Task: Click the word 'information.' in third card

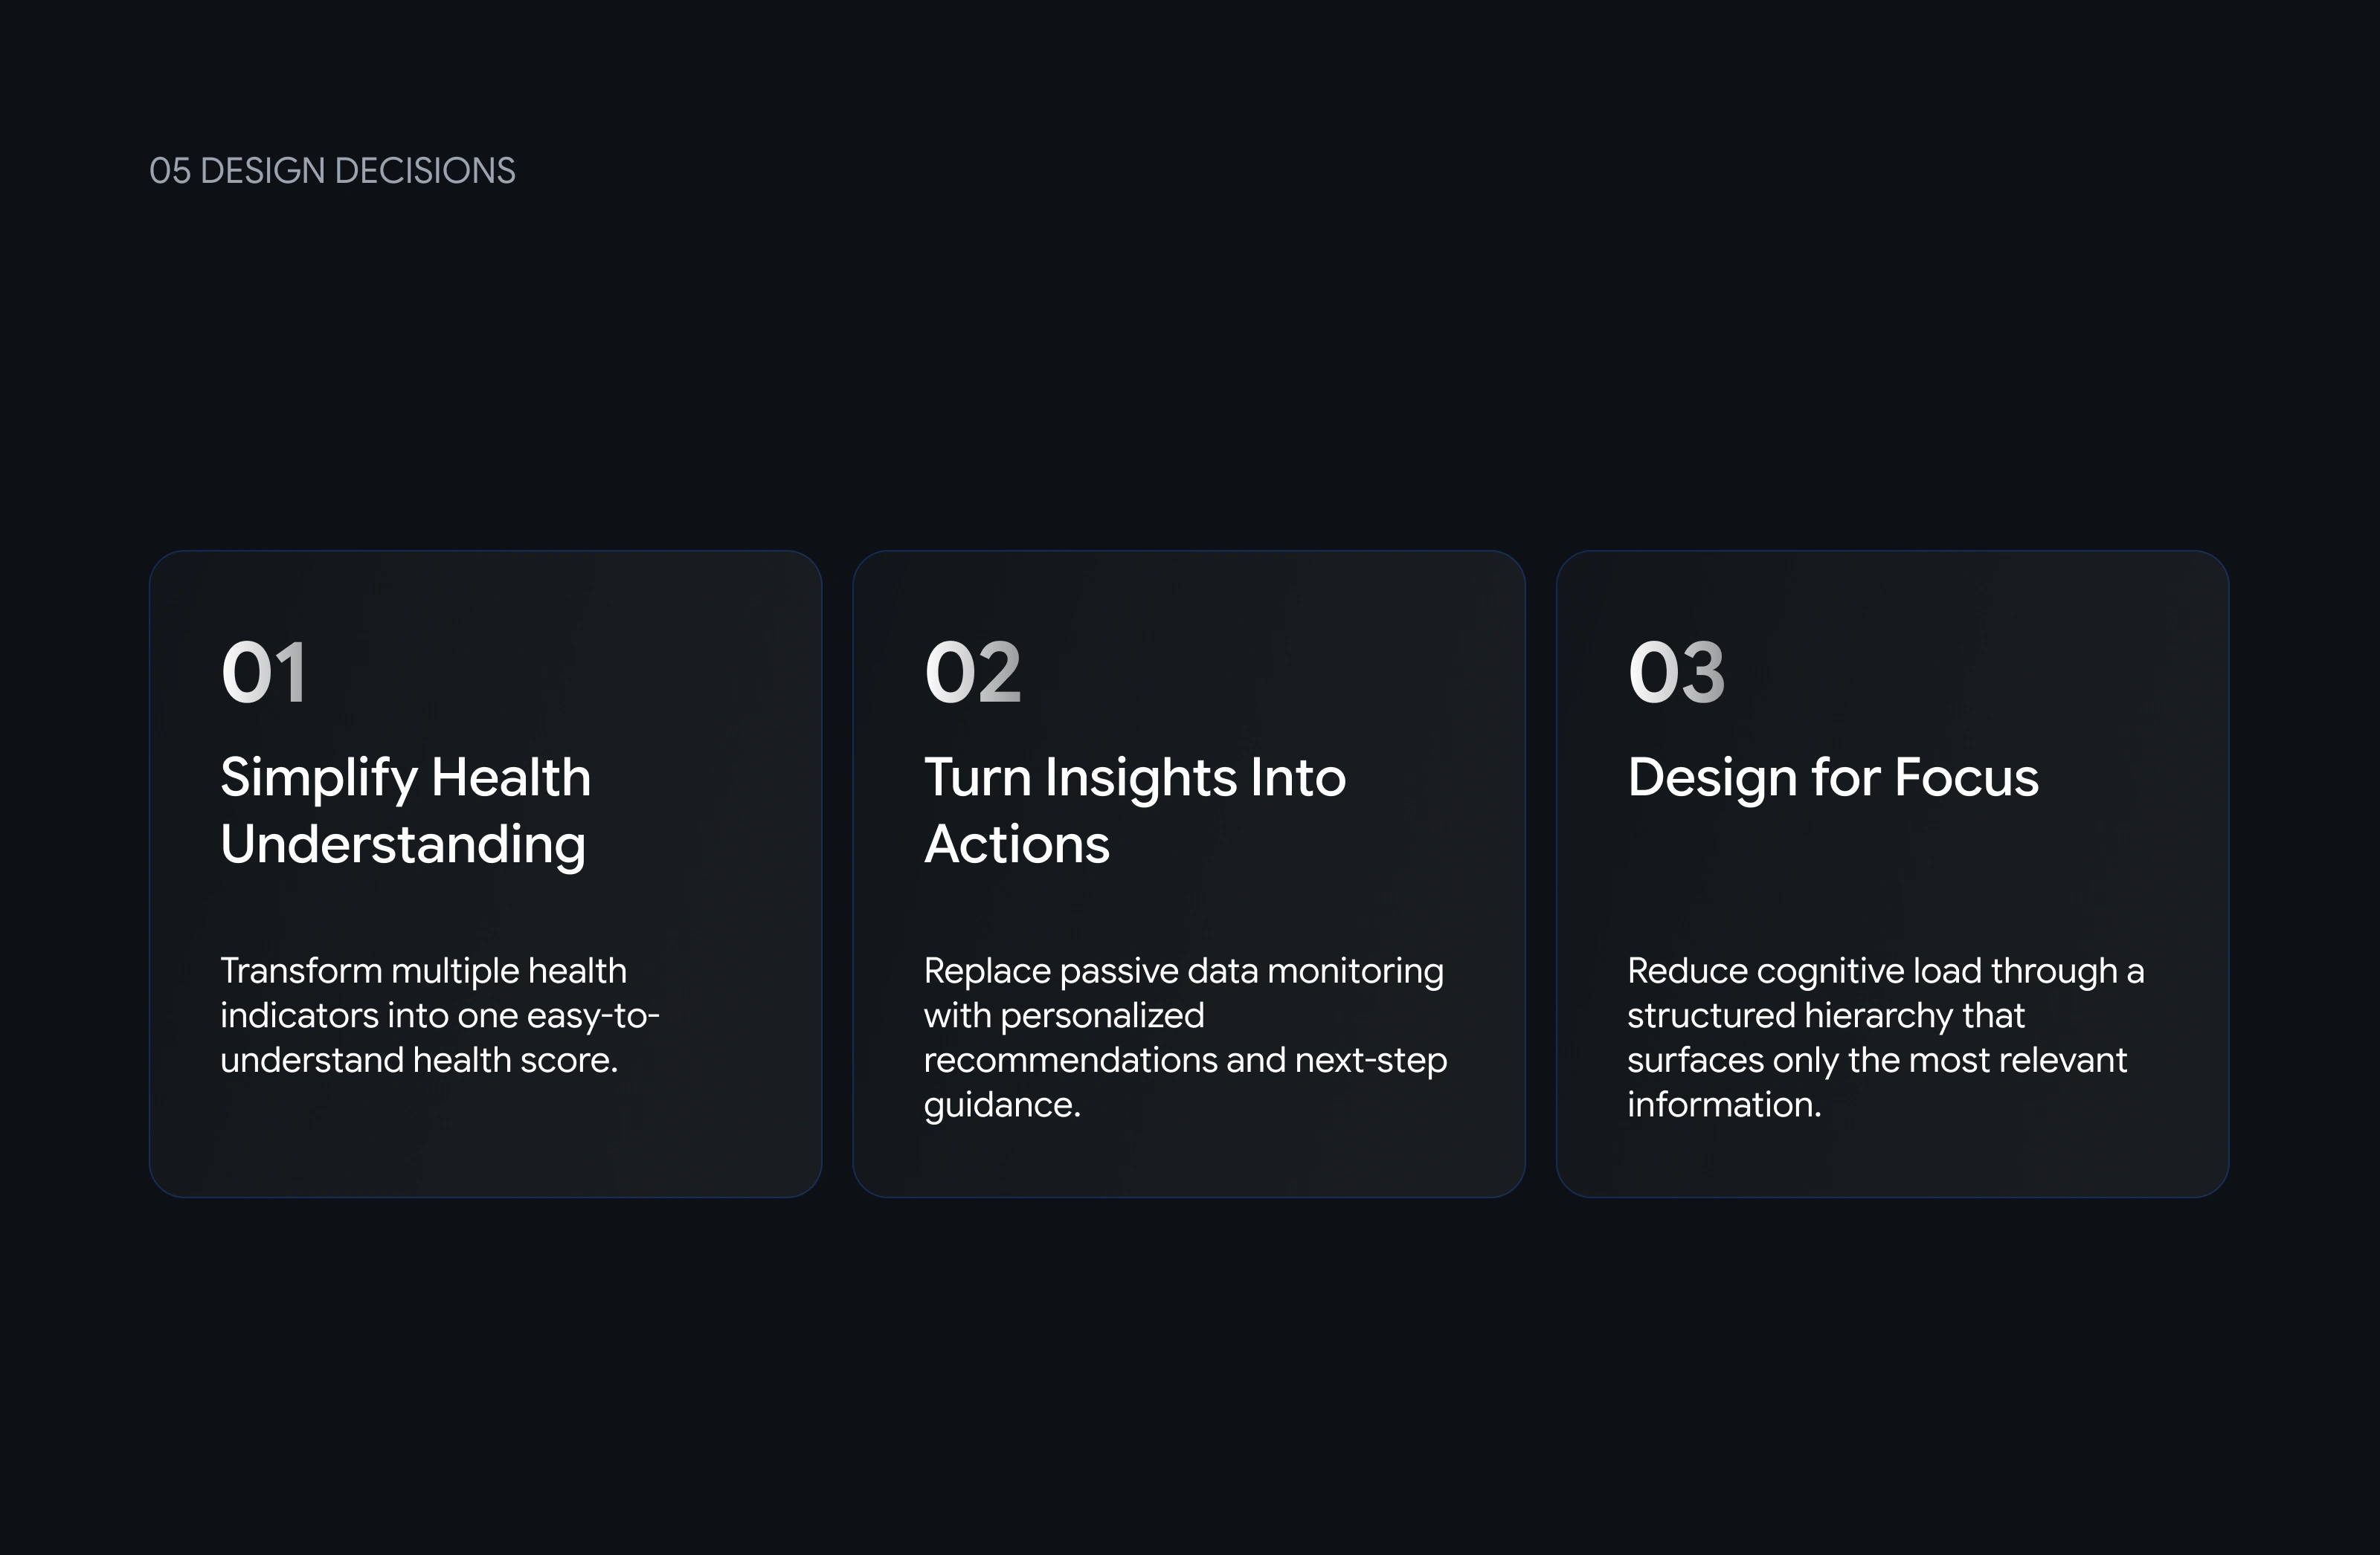Action: tap(1724, 1105)
